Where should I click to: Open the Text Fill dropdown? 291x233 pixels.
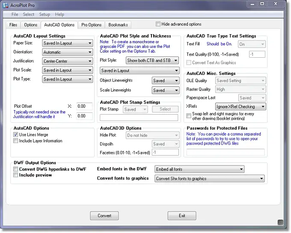pyautogui.click(x=252, y=44)
